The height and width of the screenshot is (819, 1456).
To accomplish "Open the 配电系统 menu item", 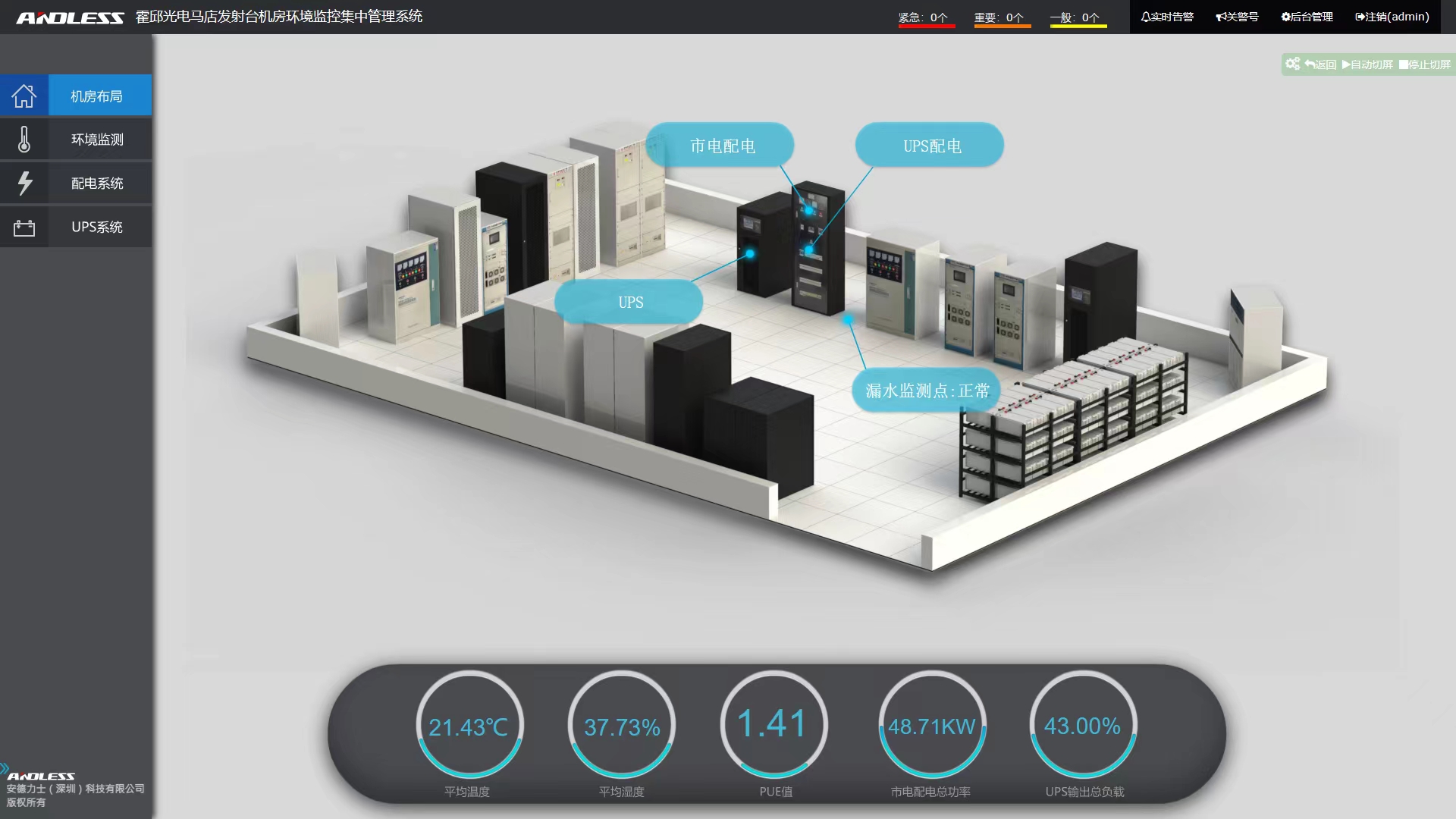I will pos(97,183).
